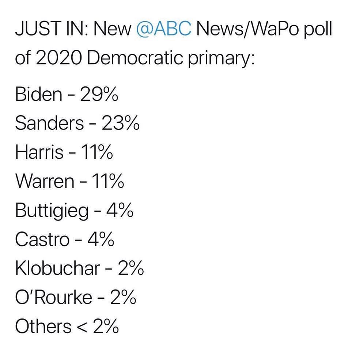Click the percentage beside O'Rourke
This screenshot has height=351, width=348.
[x=123, y=298]
